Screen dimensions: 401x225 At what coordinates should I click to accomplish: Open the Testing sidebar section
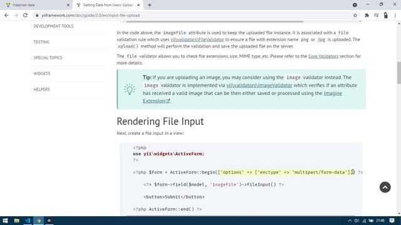click(41, 42)
